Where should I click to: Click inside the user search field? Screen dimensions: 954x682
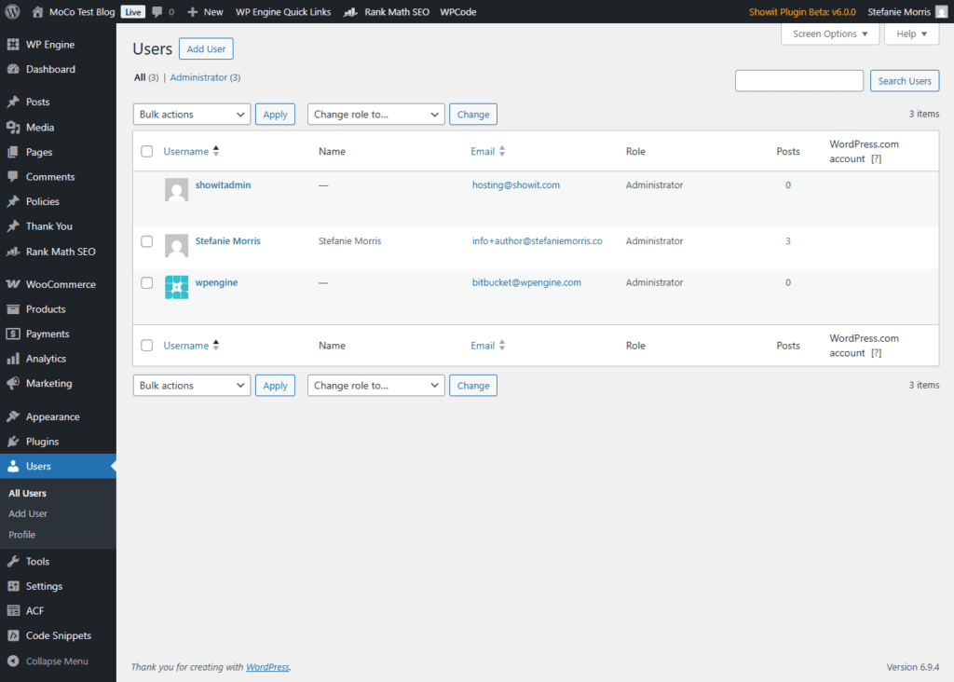click(798, 80)
